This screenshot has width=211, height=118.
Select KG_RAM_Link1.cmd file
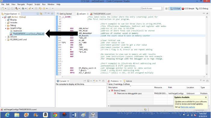tap(17, 39)
